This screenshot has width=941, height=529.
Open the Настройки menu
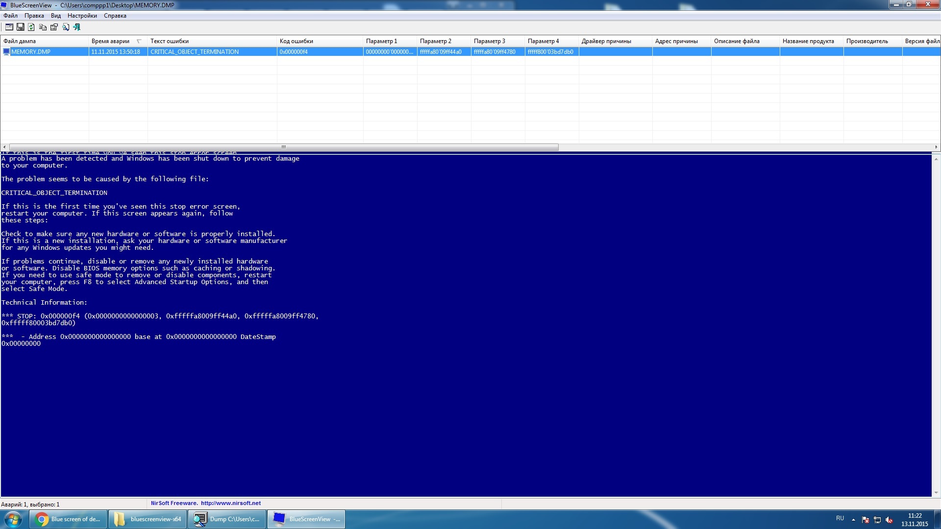(x=82, y=16)
